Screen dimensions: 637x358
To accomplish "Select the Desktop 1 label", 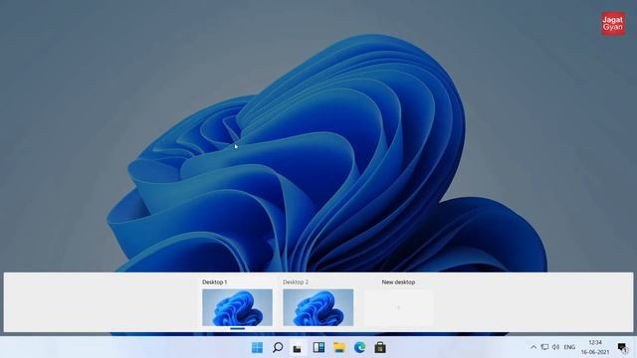I will click(215, 282).
